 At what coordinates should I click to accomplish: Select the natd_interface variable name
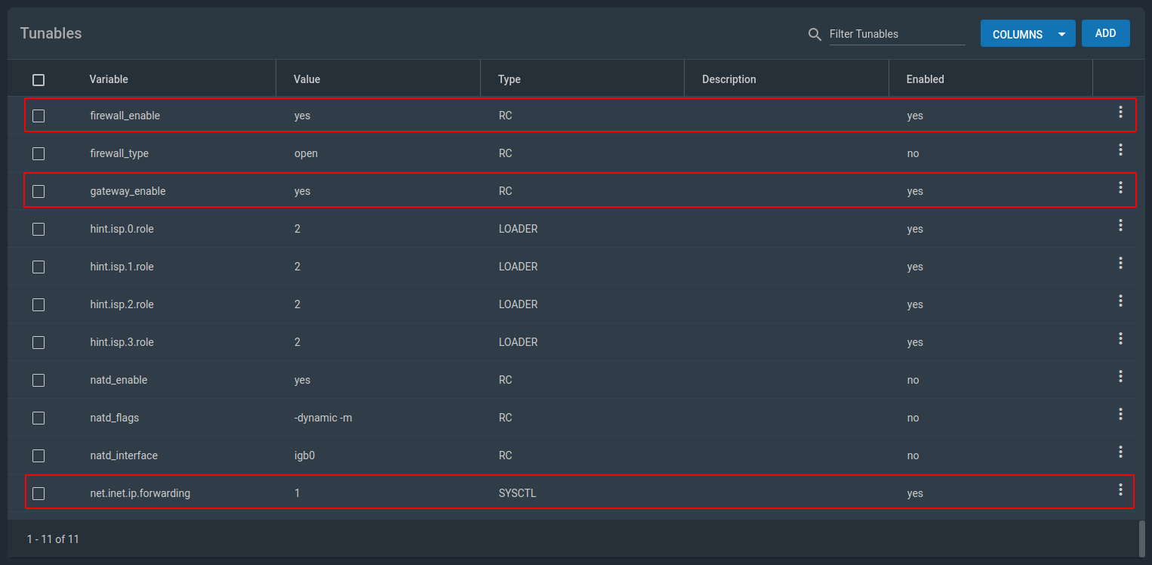click(124, 455)
